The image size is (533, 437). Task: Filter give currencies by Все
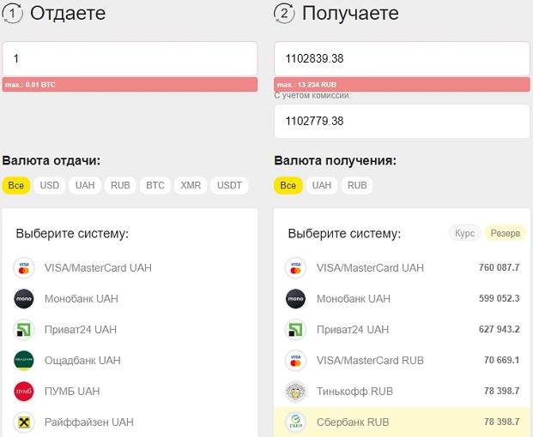point(16,185)
